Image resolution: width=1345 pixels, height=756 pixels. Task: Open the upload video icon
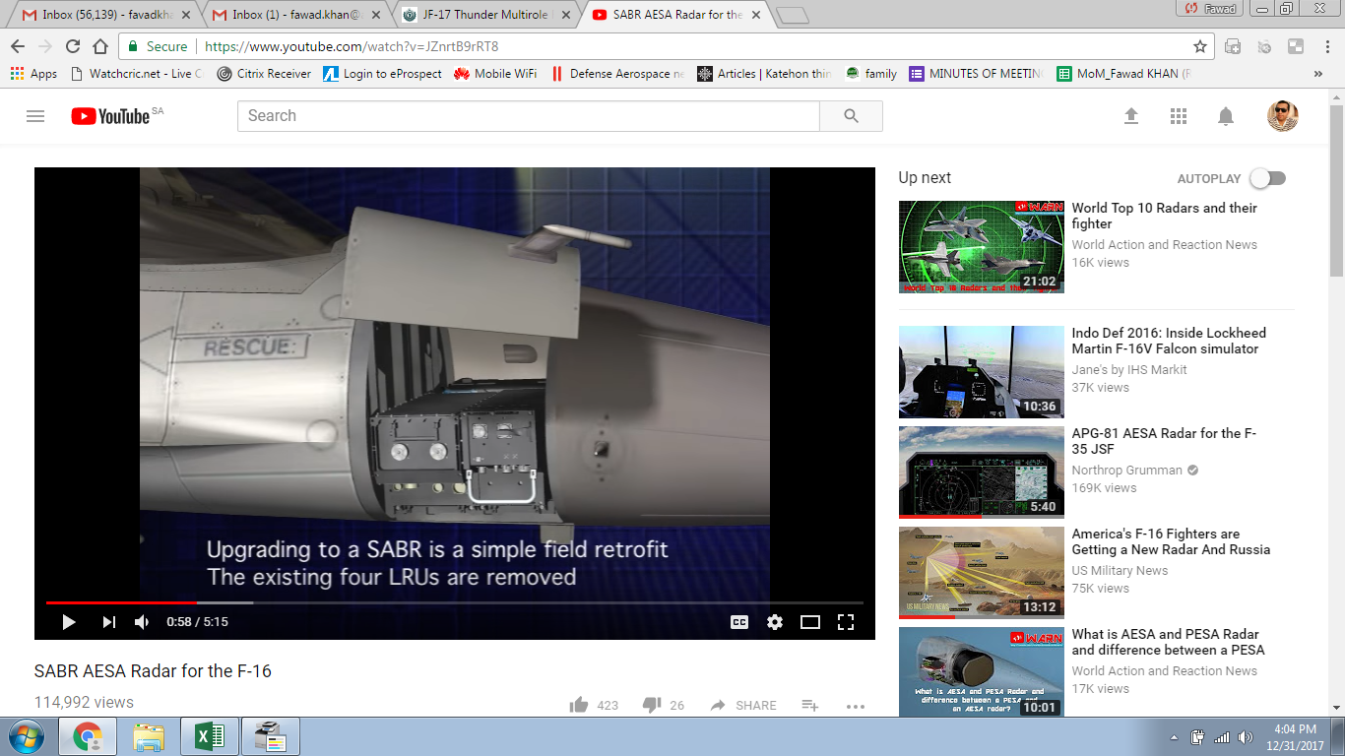pyautogui.click(x=1131, y=116)
